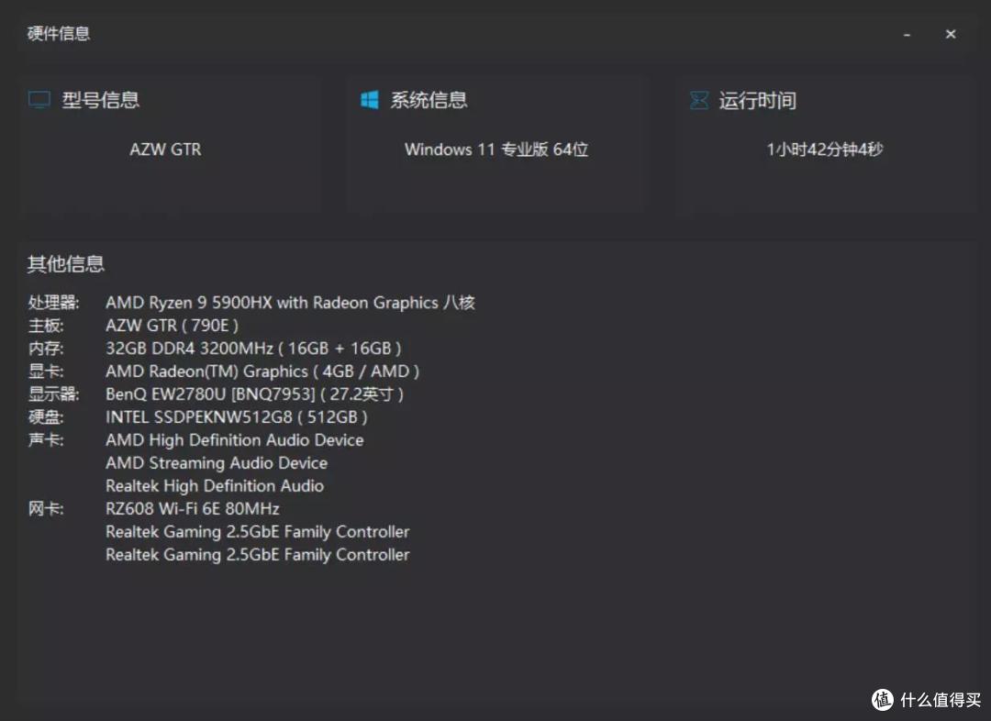991x721 pixels.
Task: Select AMD Streaming Audio Device
Action: [x=217, y=463]
